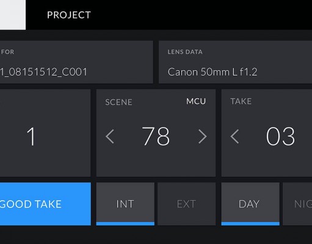312x244 pixels.
Task: Enable the DAY option
Action: click(250, 204)
